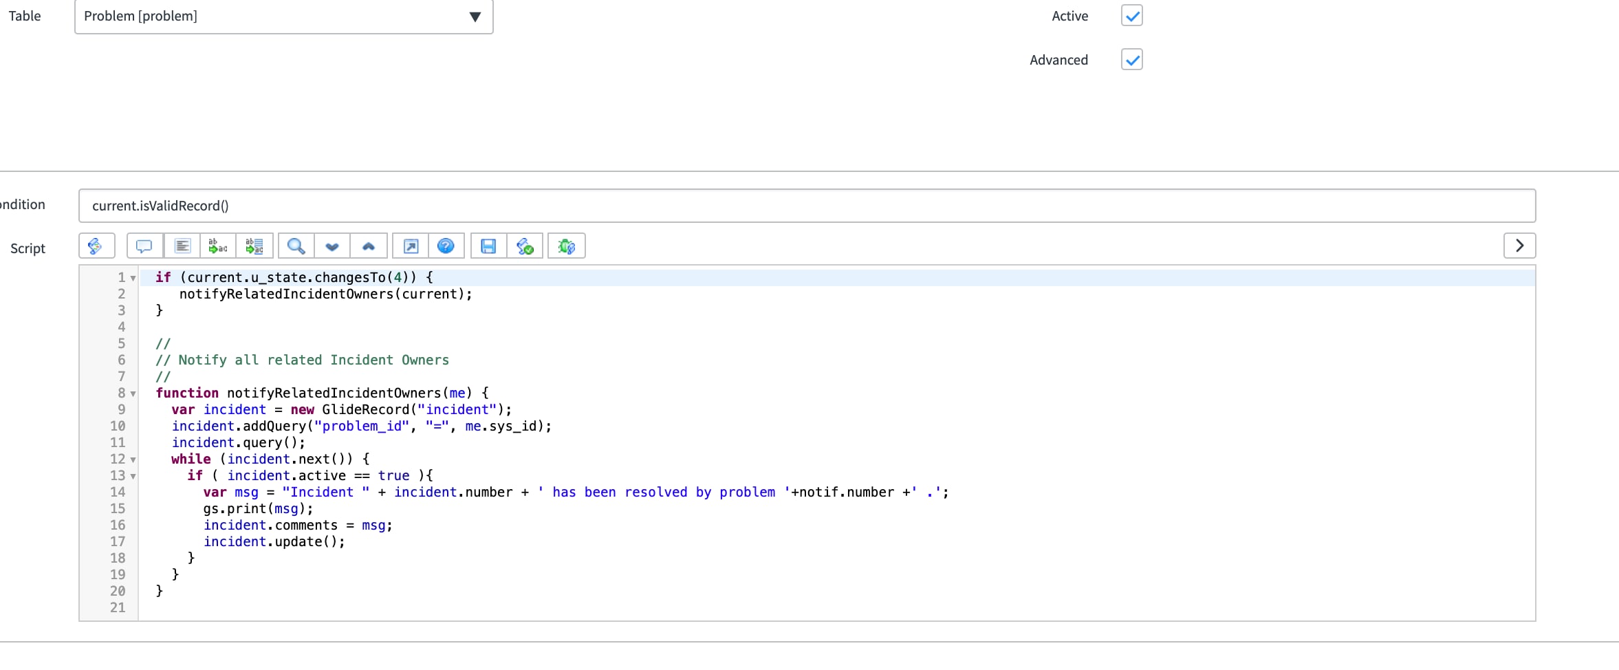Collapse if block fold at line 13
The width and height of the screenshot is (1619, 670).
[133, 477]
